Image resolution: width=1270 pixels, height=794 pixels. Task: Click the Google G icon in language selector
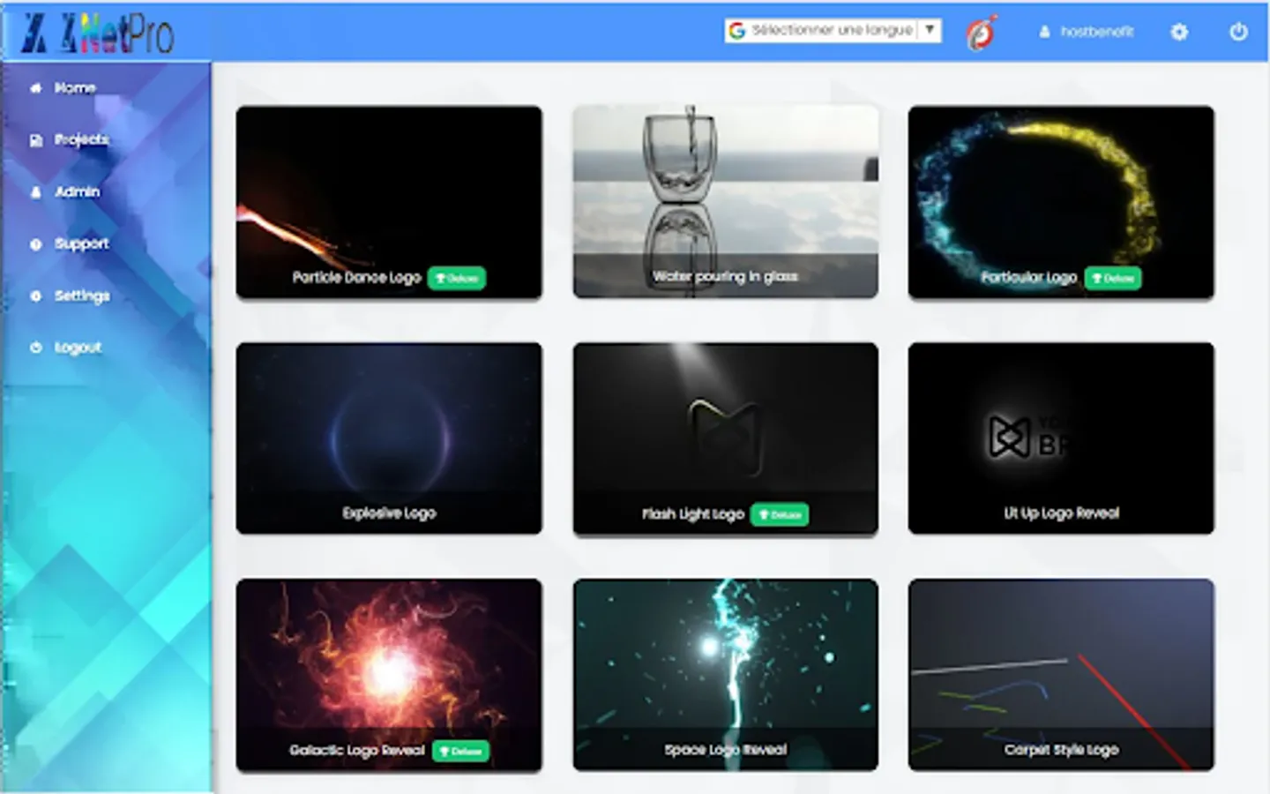[737, 30]
